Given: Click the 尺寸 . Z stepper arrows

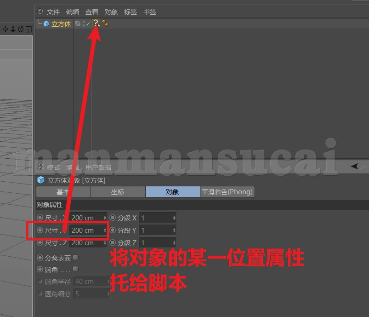Looking at the screenshot, I should coord(105,243).
